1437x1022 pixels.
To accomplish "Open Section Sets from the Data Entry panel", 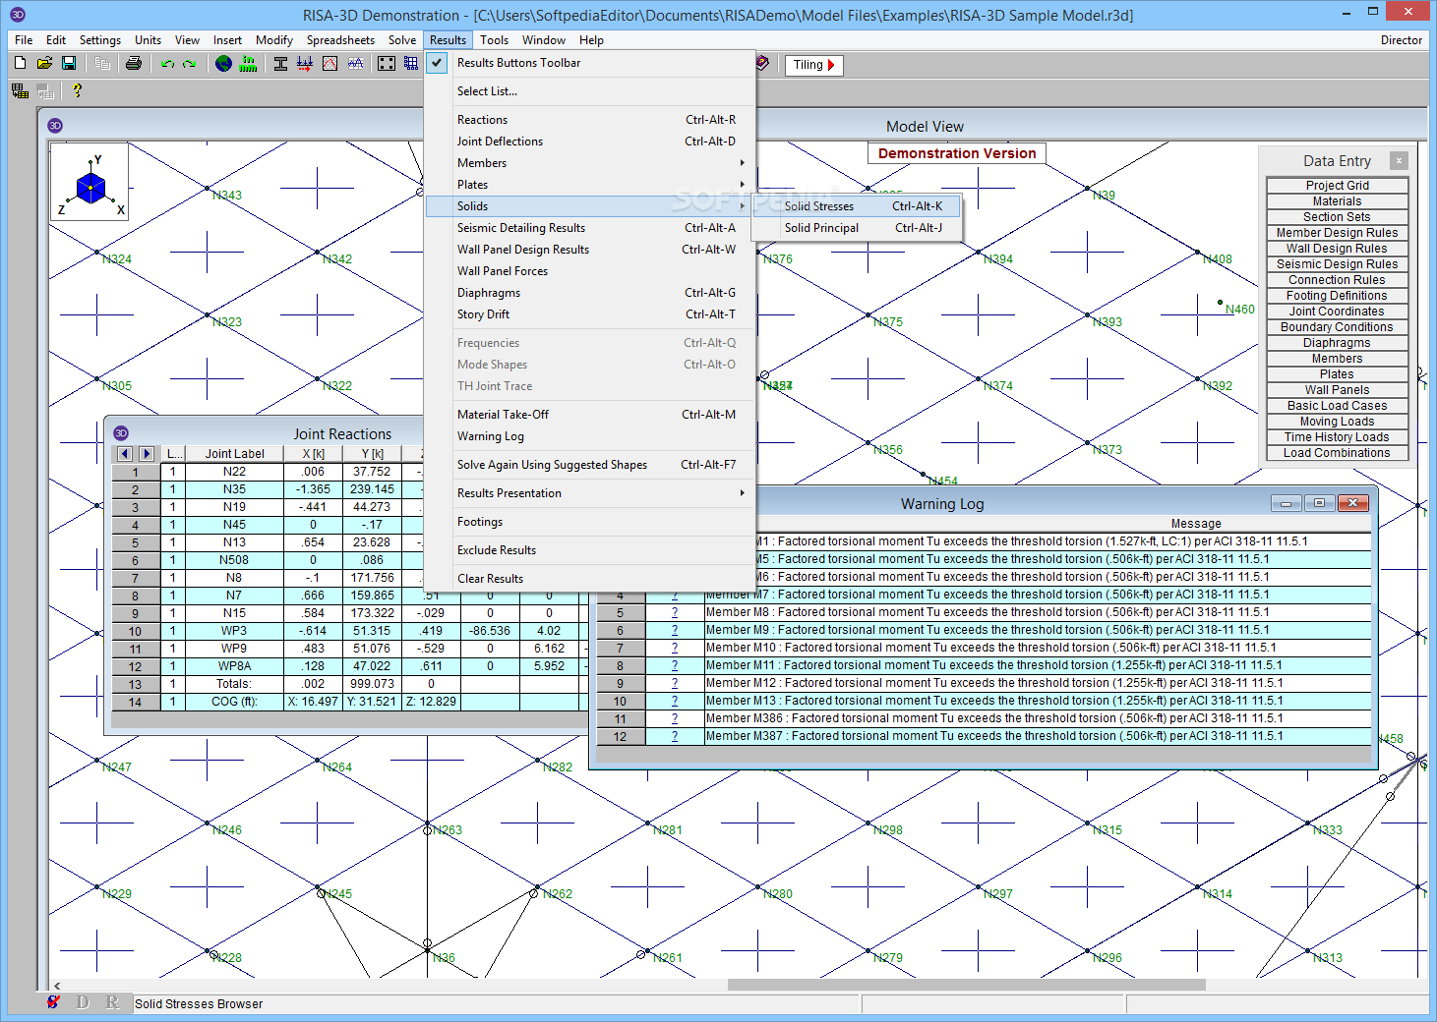I will point(1337,217).
